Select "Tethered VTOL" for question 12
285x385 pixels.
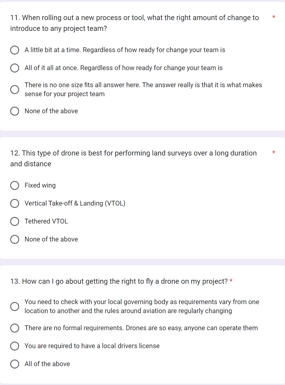coord(15,221)
